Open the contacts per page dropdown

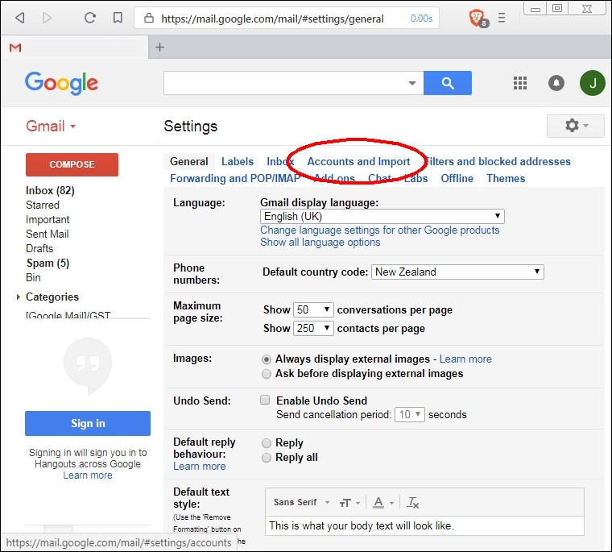(313, 328)
